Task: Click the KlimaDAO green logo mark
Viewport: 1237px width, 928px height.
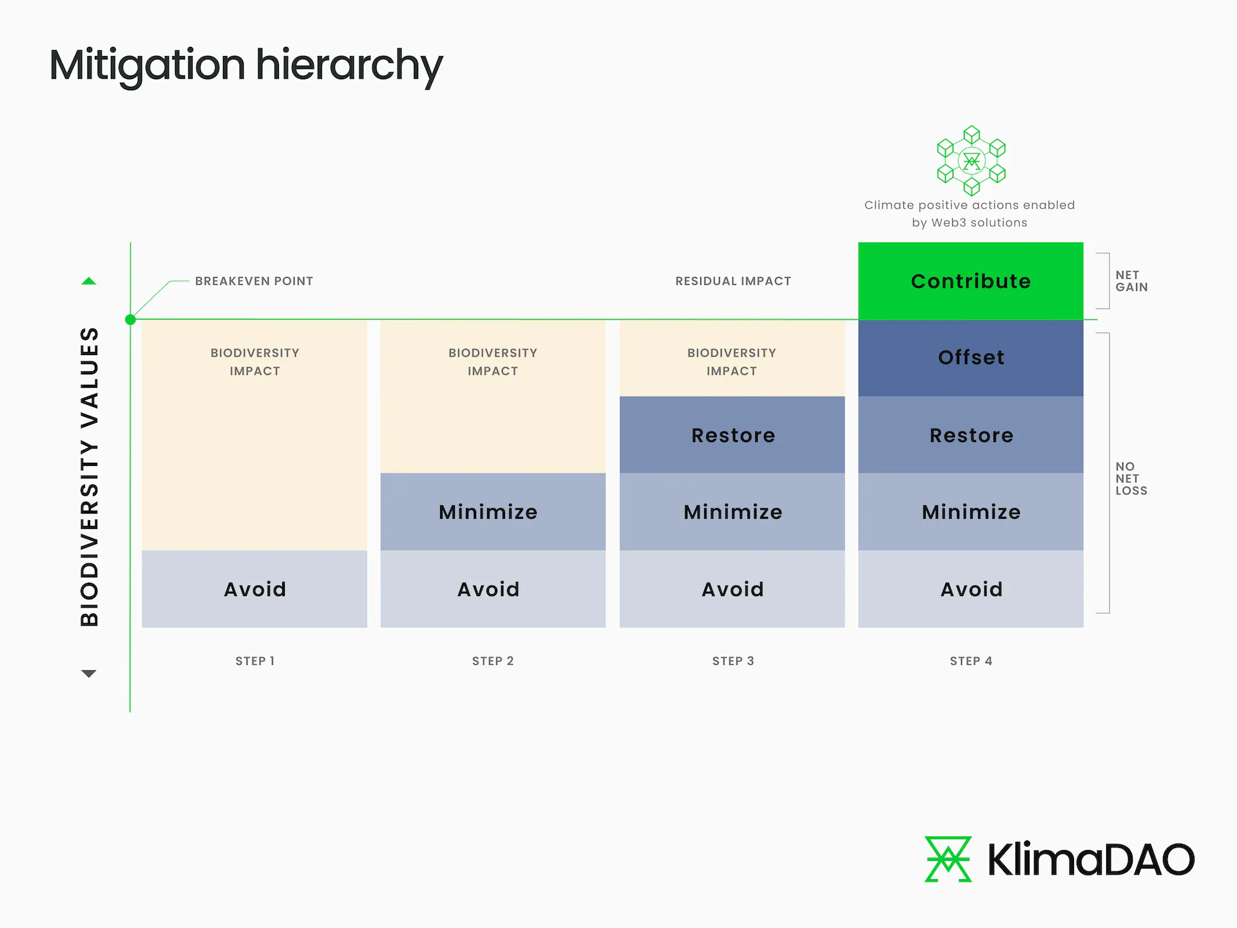Action: (948, 859)
